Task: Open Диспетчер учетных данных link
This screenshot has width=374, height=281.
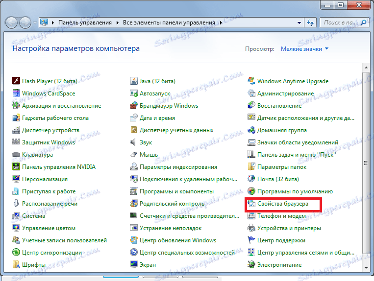Action: [x=176, y=130]
